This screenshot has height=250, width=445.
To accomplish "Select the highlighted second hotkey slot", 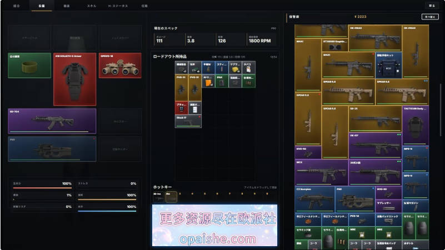I will [x=171, y=197].
